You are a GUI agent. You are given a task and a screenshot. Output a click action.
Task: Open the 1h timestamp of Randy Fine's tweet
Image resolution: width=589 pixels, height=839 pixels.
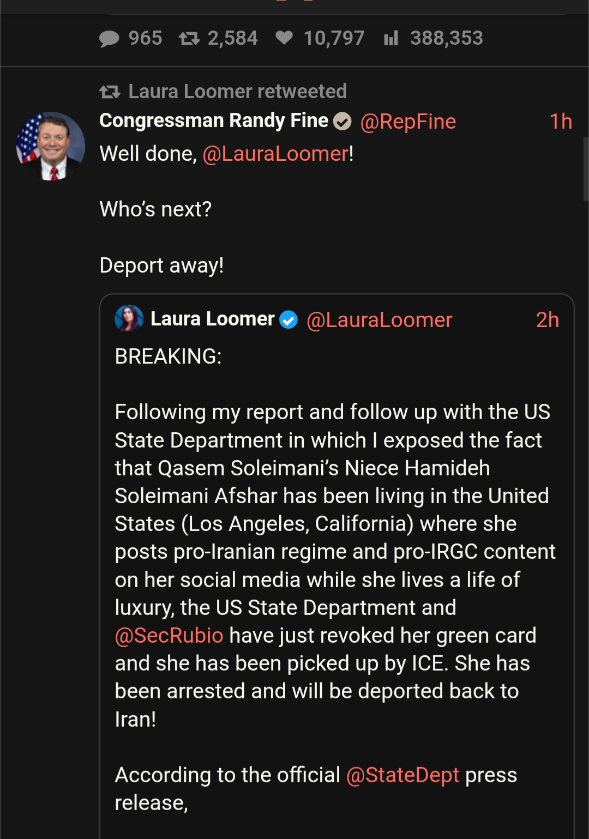click(560, 122)
